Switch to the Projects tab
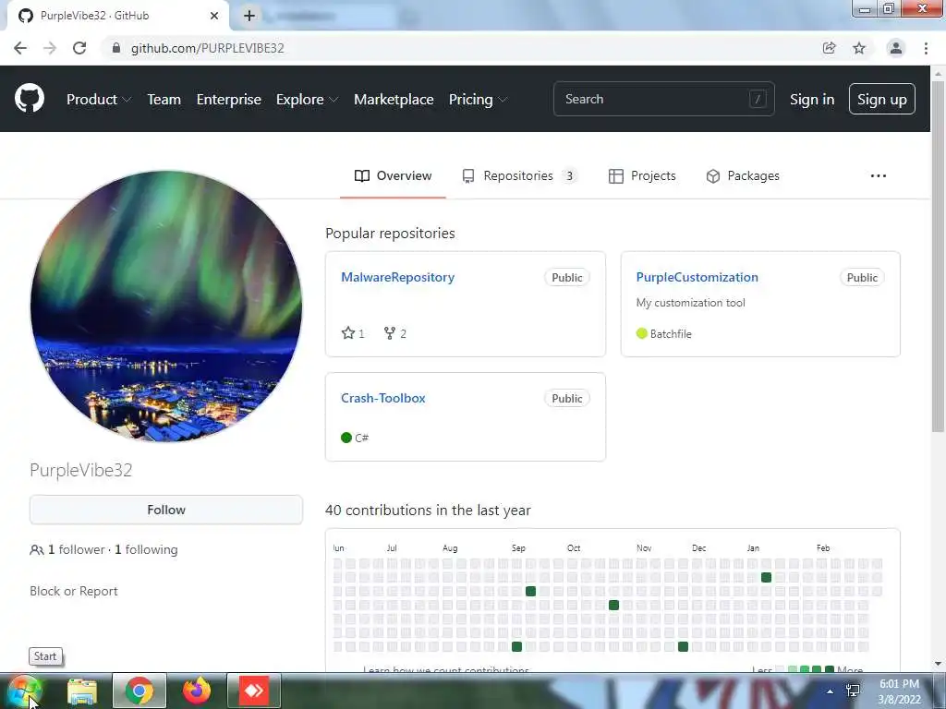This screenshot has height=709, width=946. [642, 176]
